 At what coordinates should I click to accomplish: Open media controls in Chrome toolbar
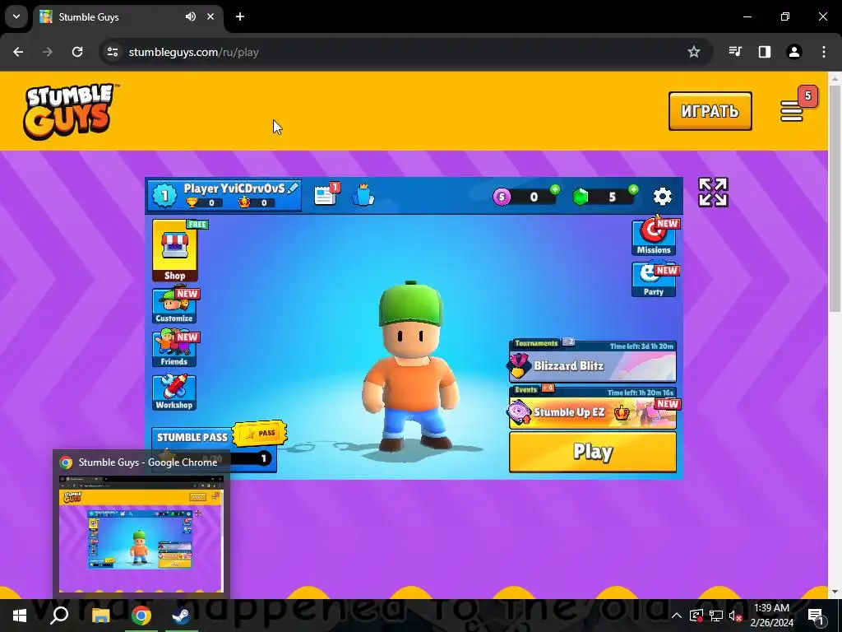coord(735,52)
